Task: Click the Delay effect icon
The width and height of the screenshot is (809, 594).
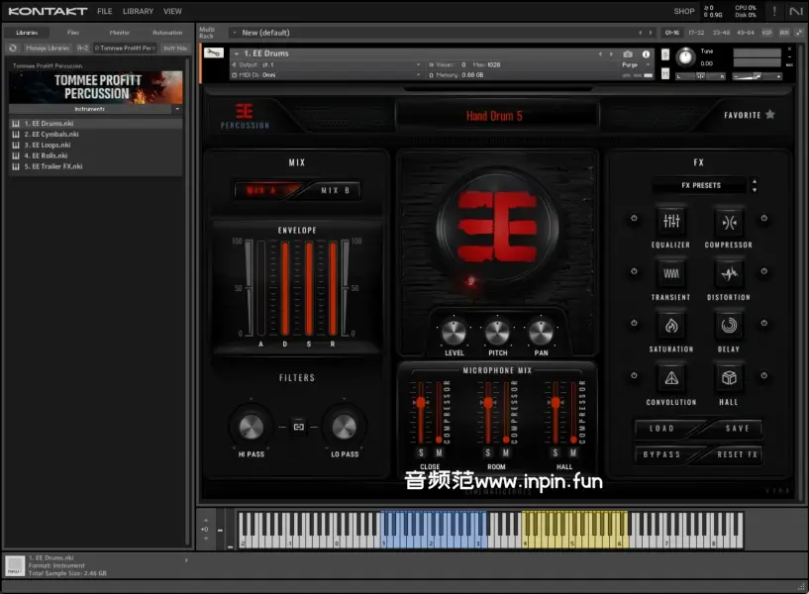Action: (729, 325)
